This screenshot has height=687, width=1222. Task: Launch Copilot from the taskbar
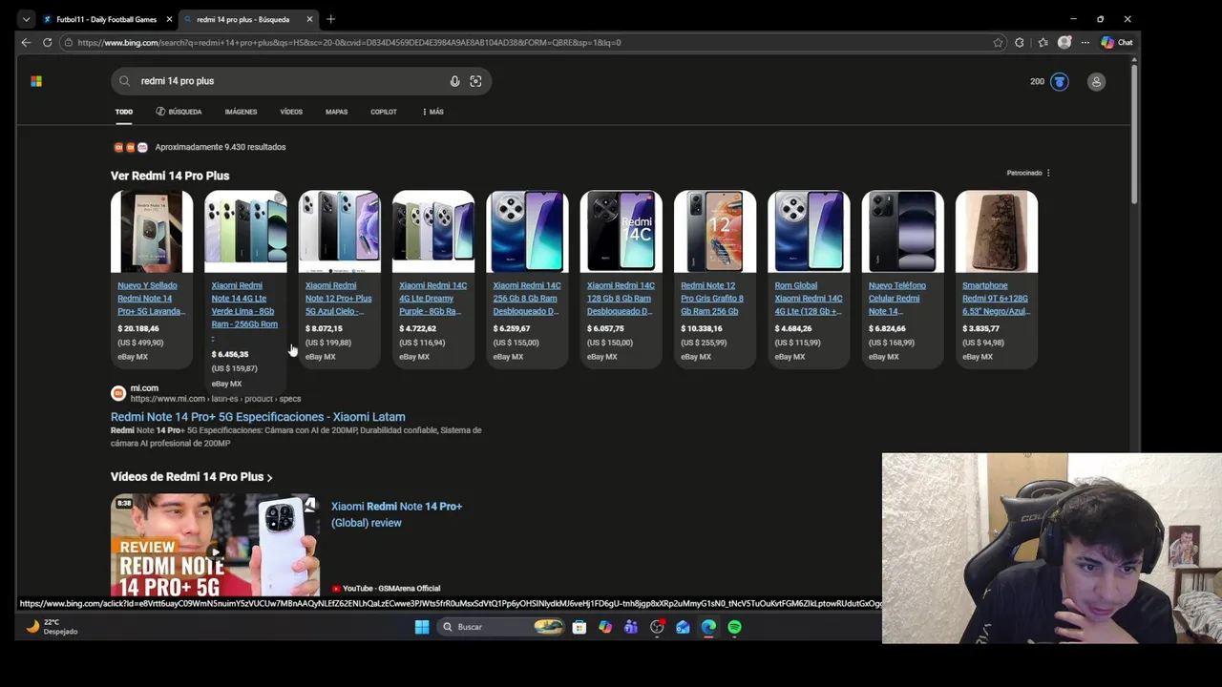click(605, 627)
